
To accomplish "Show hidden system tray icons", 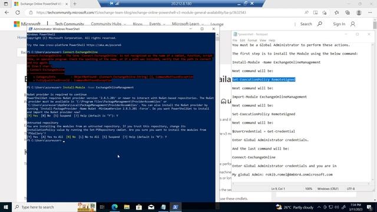I will pyautogui.click(x=319, y=207).
